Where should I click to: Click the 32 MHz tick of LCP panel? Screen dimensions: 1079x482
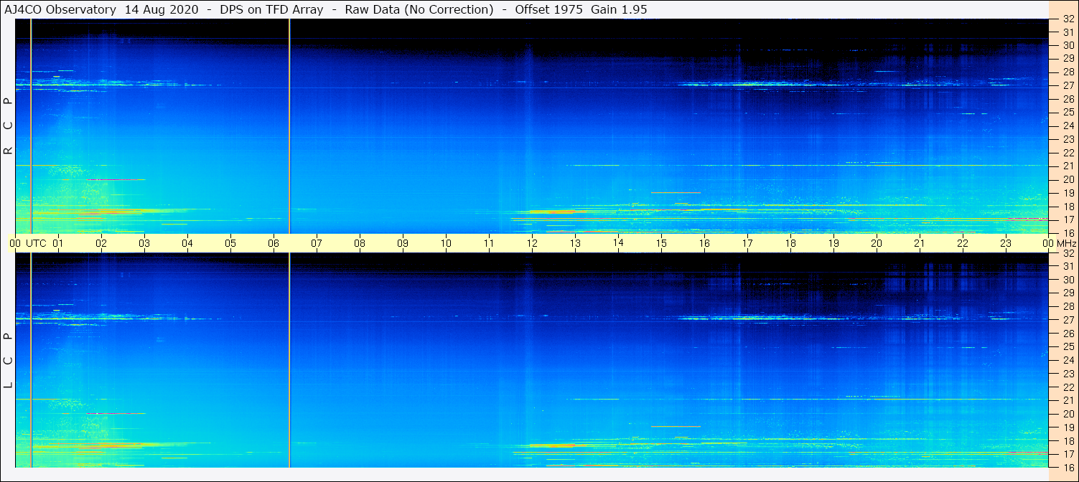[1068, 253]
